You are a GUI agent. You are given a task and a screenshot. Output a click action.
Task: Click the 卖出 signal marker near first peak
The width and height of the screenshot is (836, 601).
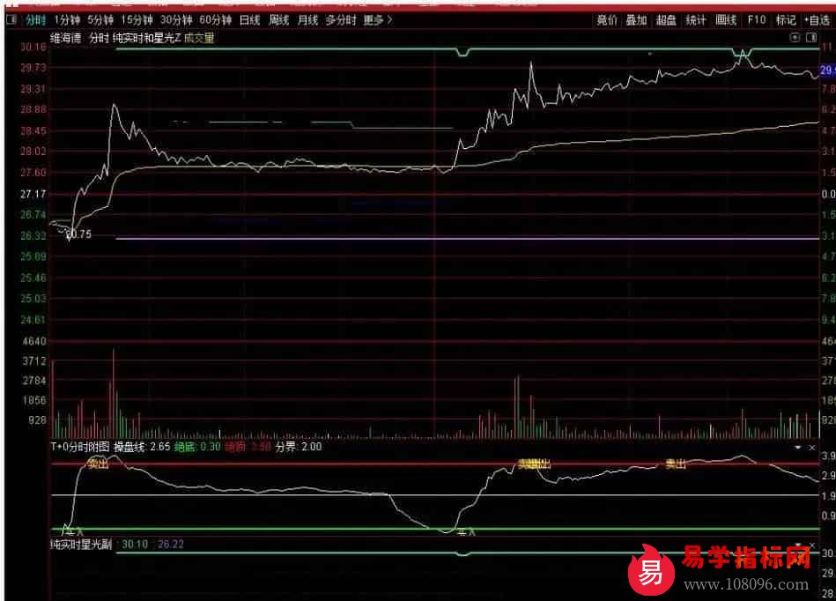98,464
